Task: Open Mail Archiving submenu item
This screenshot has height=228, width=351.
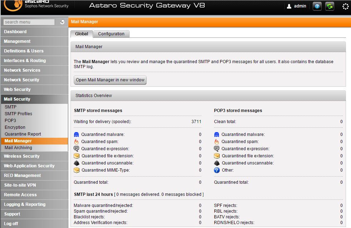Action: pyautogui.click(x=34, y=148)
